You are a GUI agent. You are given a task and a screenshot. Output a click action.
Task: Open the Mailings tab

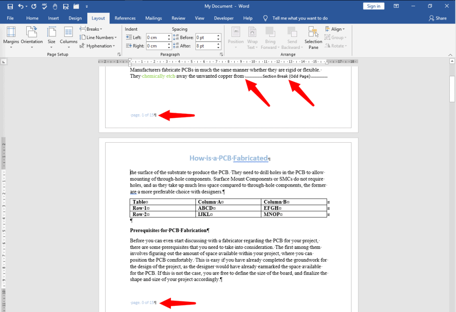tap(154, 18)
